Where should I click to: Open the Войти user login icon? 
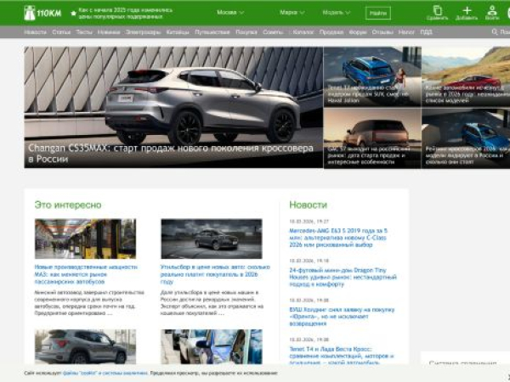[492, 12]
